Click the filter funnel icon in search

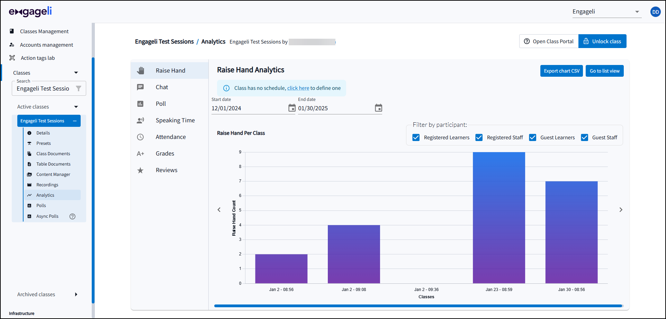pyautogui.click(x=79, y=88)
